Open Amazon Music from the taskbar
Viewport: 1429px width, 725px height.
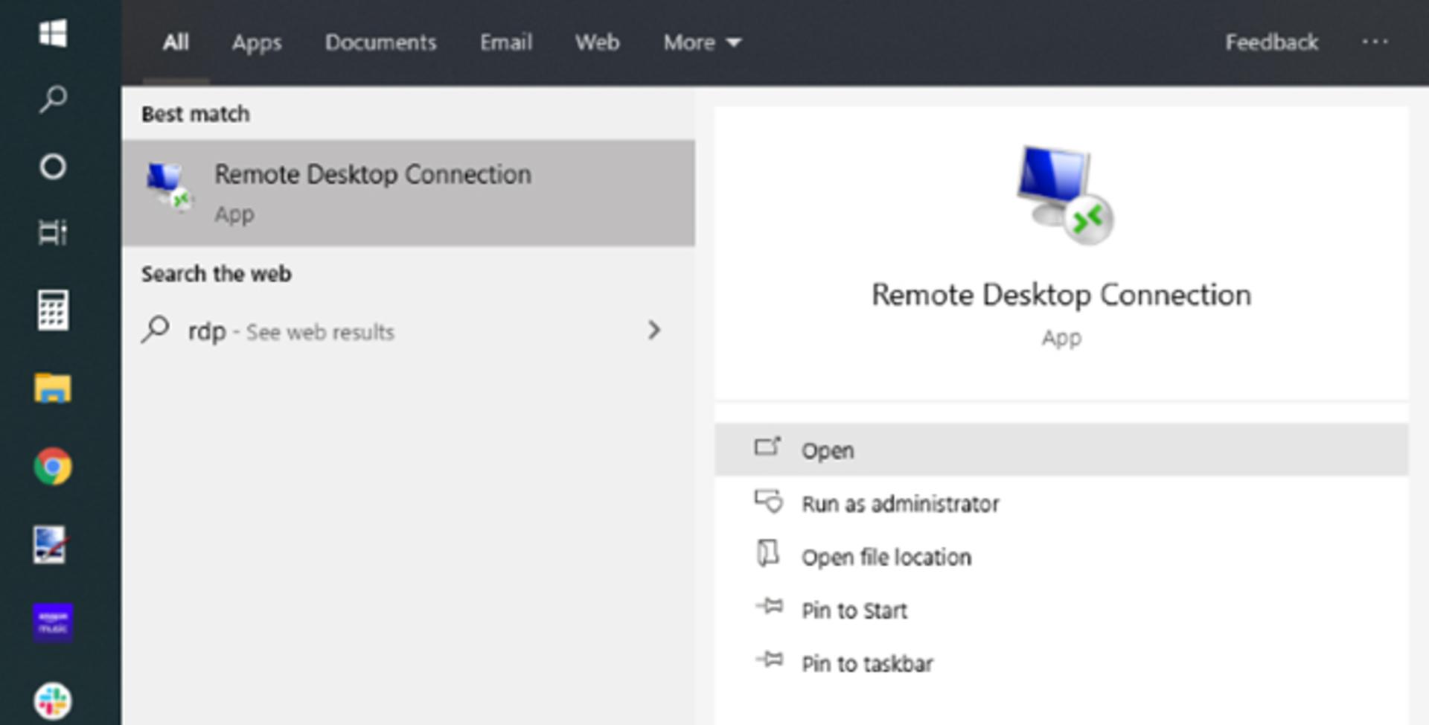tap(53, 622)
